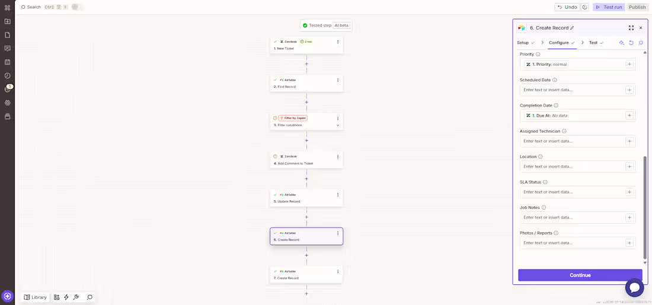Expand the Filter conditions step chevron

coord(338,126)
